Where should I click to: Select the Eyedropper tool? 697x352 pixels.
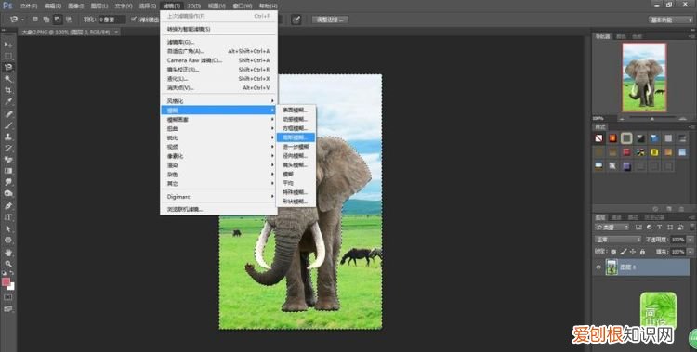tap(8, 102)
